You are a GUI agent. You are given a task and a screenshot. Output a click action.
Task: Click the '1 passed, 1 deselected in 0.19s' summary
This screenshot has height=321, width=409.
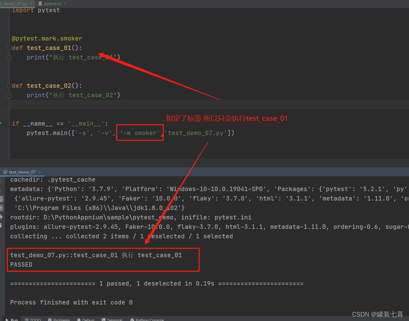tap(157, 284)
